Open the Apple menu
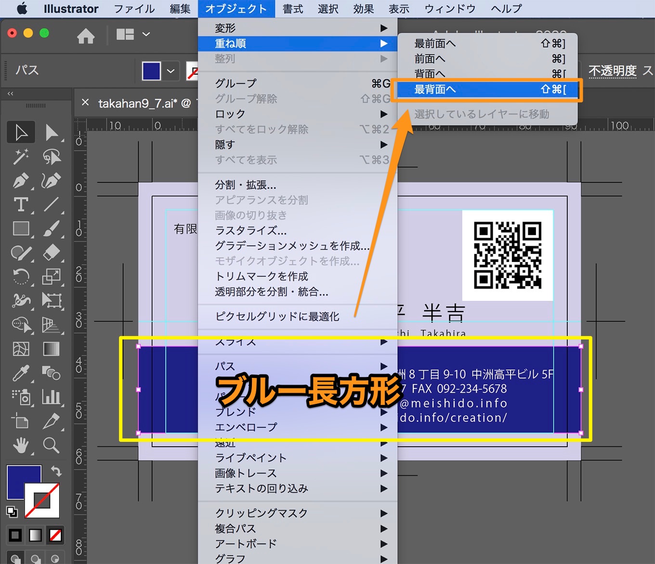The image size is (655, 564). pos(22,9)
